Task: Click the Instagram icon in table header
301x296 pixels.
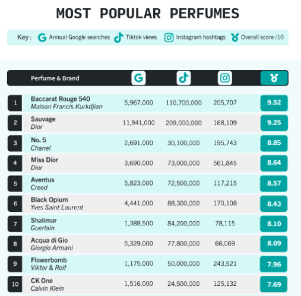Action: (225, 78)
